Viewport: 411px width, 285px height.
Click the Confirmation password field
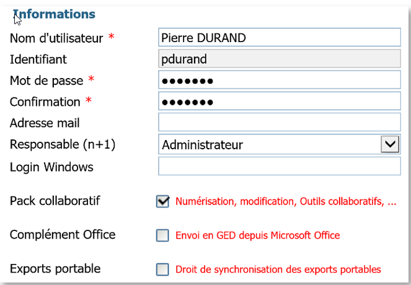[279, 102]
